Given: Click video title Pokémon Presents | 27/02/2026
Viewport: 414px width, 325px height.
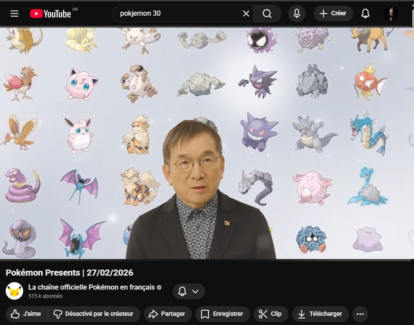Looking at the screenshot, I should click(70, 273).
